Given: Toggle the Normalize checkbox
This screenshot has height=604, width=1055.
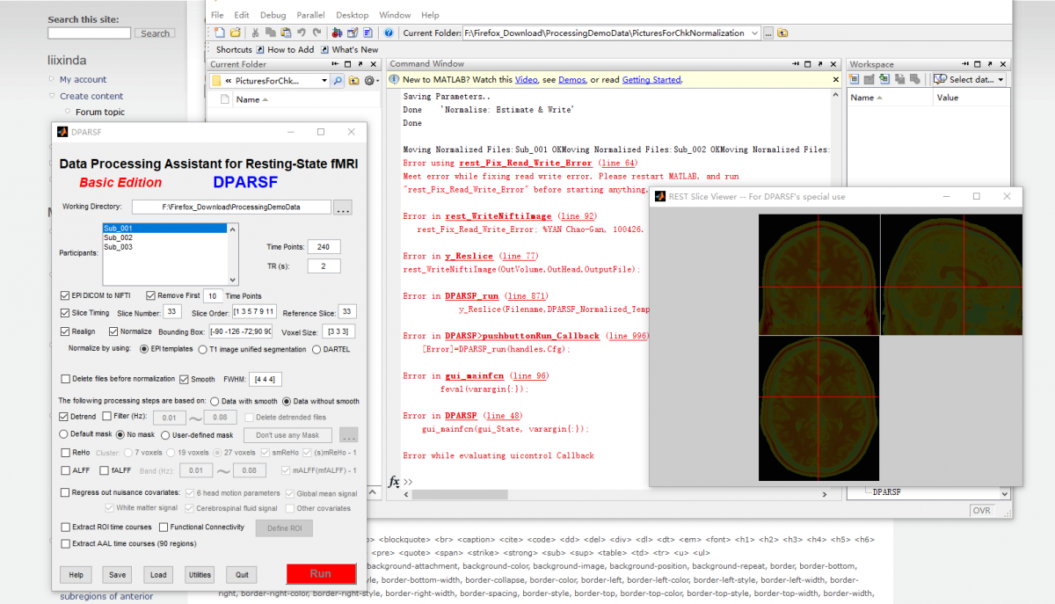Looking at the screenshot, I should 113,331.
